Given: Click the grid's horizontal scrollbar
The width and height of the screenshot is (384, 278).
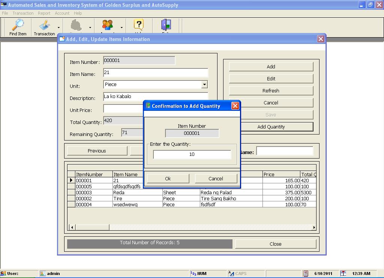Looking at the screenshot, I should (x=93, y=227).
